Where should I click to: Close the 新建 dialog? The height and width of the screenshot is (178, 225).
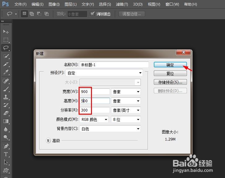(x=184, y=52)
